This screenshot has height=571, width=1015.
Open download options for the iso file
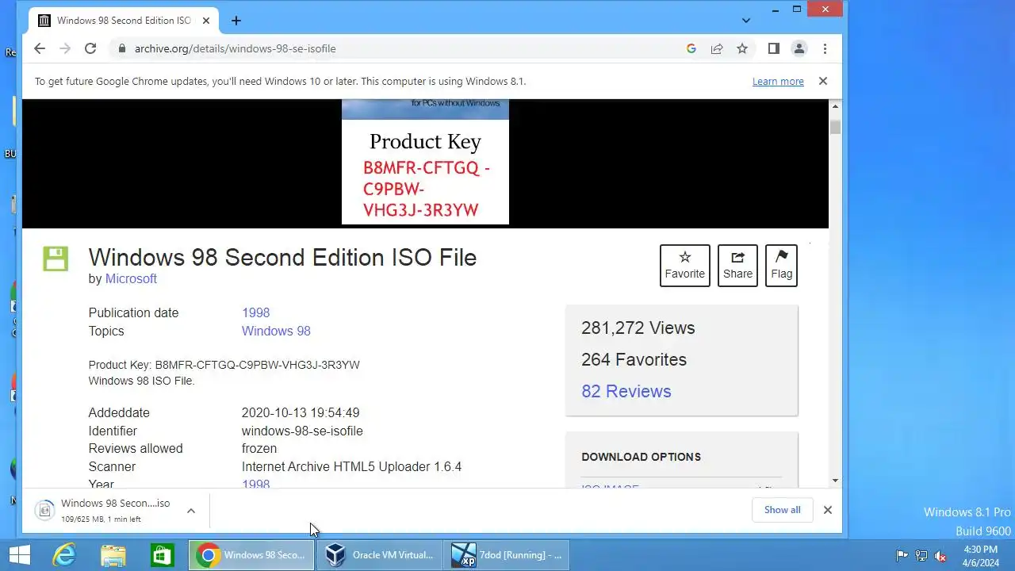[x=611, y=486]
